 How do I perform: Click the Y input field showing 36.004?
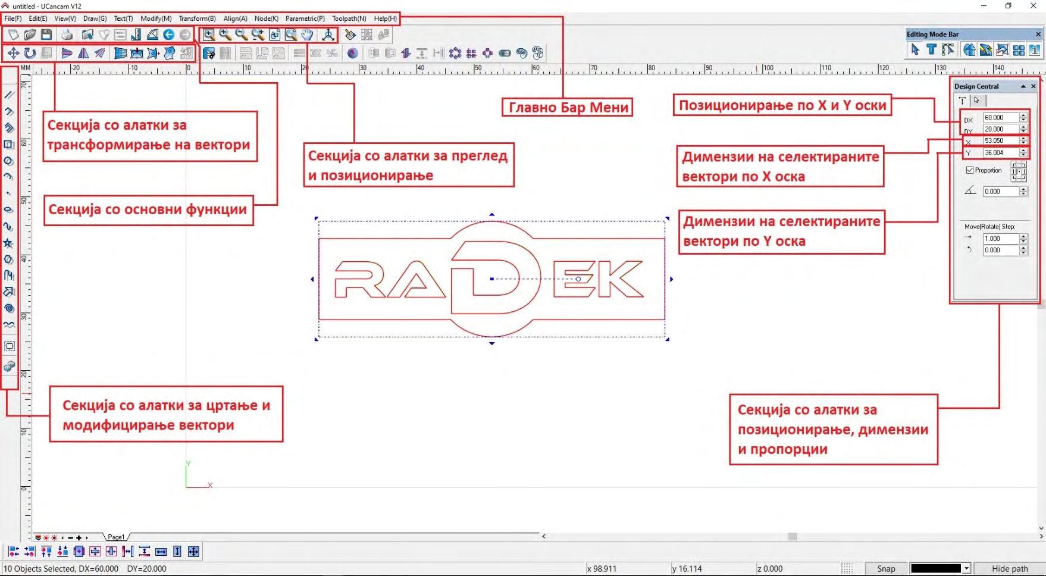pos(1001,153)
